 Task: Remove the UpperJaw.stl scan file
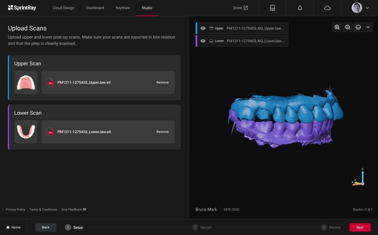(162, 82)
